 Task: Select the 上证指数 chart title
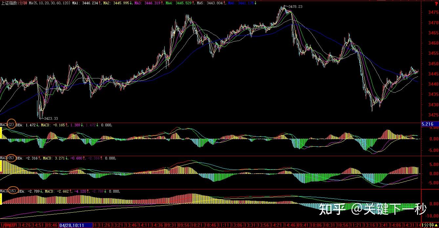tap(9, 3)
